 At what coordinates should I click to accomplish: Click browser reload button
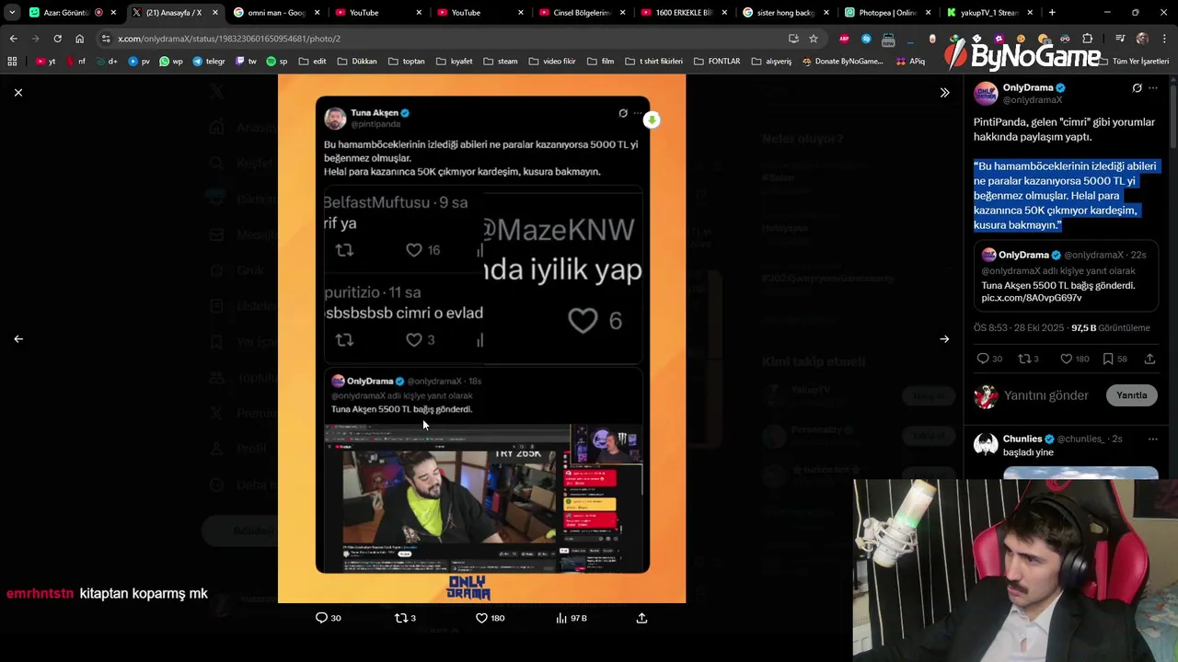coord(57,39)
